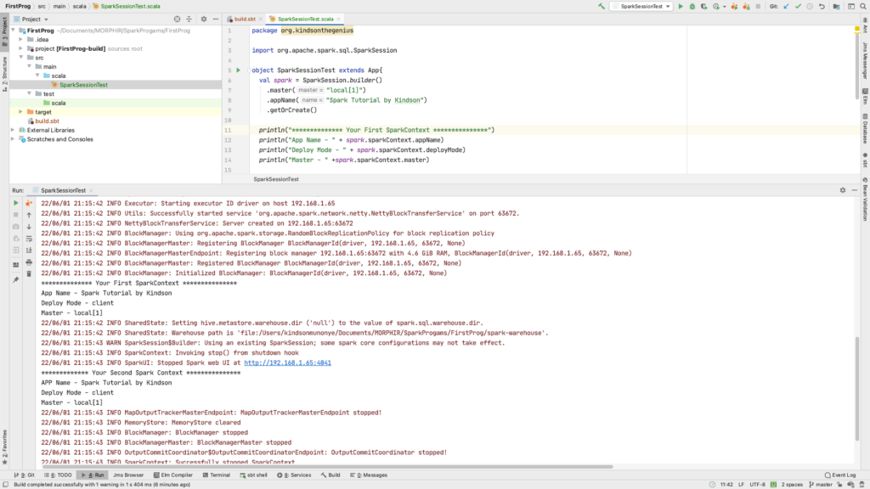Click the scroll down arrow in Run panel toolbar
The image size is (870, 489).
click(x=29, y=227)
